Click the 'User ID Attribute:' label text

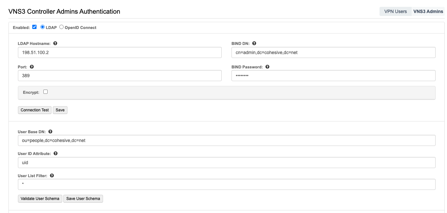pyautogui.click(x=34, y=154)
